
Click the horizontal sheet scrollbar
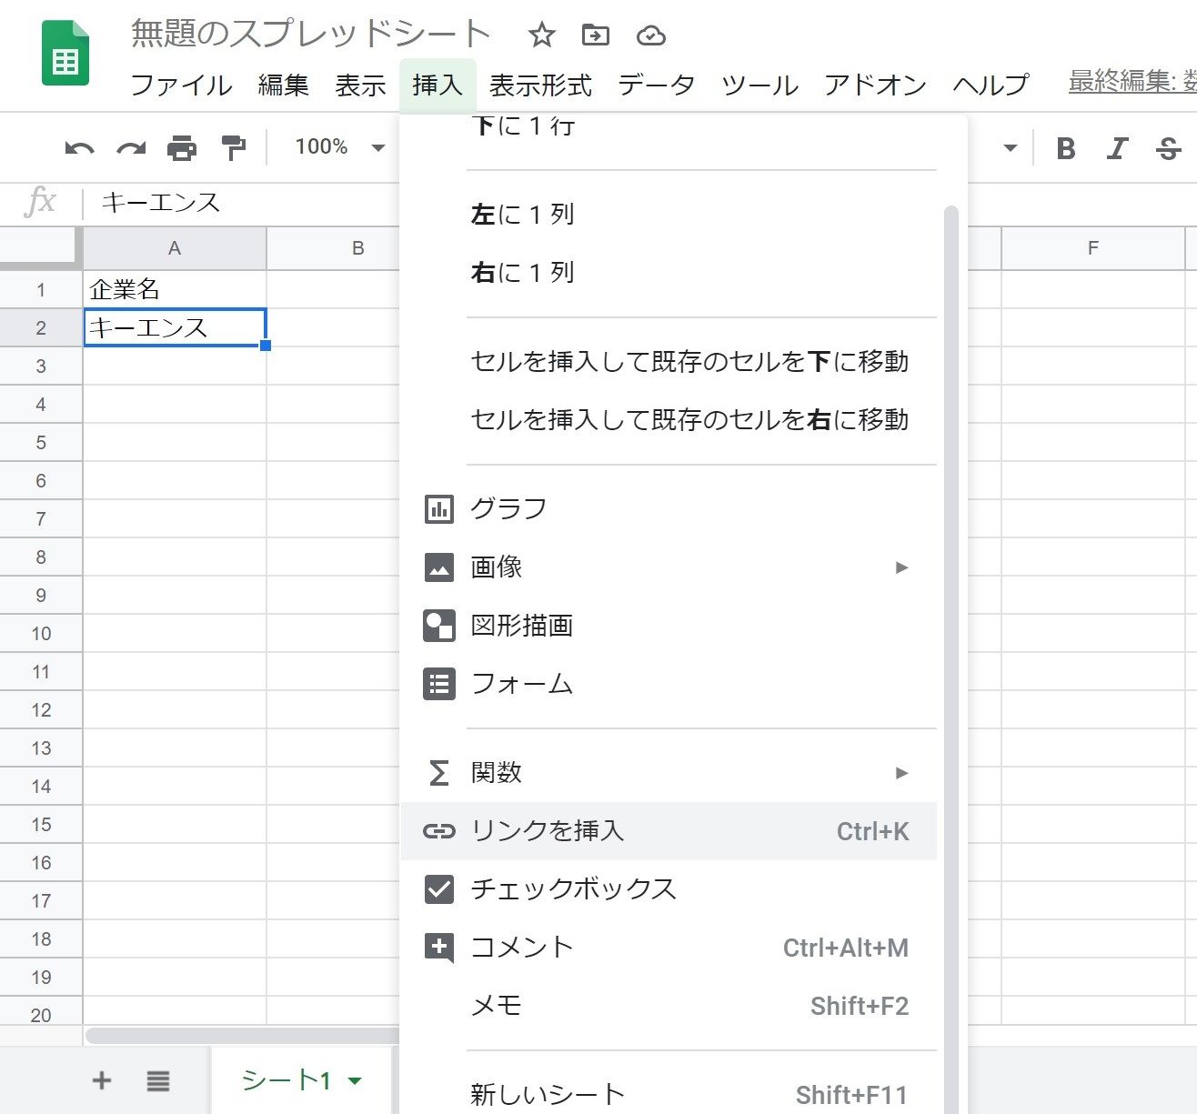pyautogui.click(x=243, y=1036)
